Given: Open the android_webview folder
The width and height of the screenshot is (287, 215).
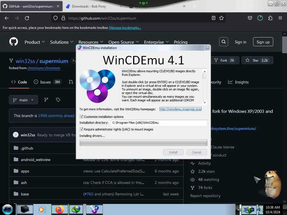Looking at the screenshot, I should pyautogui.click(x=36, y=160).
